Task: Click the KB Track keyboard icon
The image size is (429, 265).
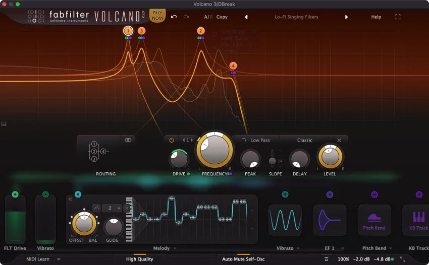Action: coord(418,217)
